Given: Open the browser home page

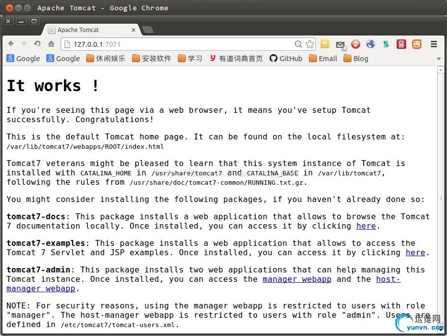Looking at the screenshot, I should pos(51,44).
